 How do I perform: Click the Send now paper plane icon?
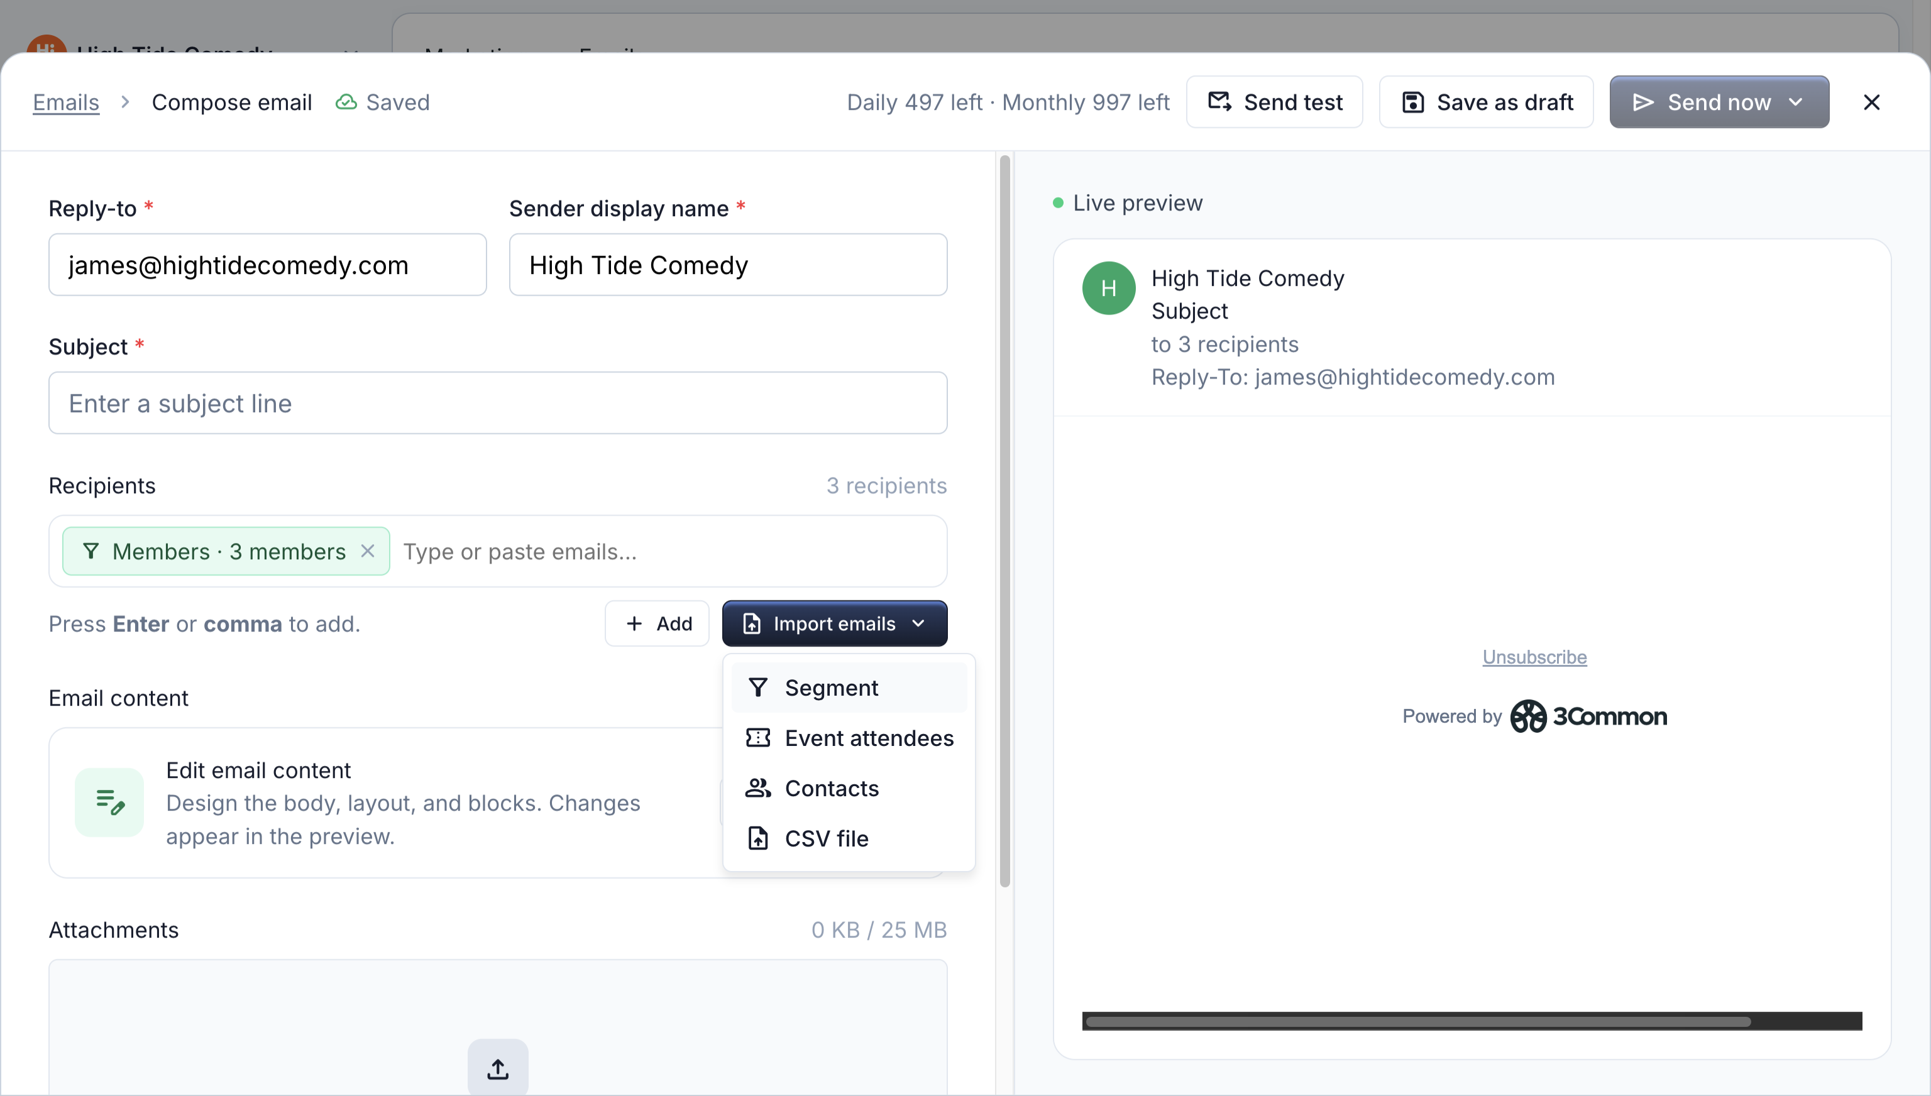pos(1643,102)
